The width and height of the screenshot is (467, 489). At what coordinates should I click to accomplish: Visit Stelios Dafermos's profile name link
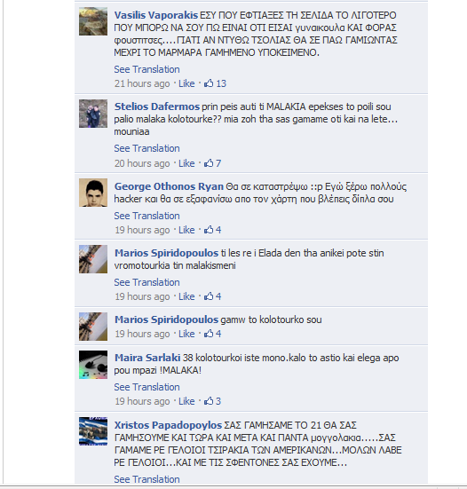(x=157, y=106)
